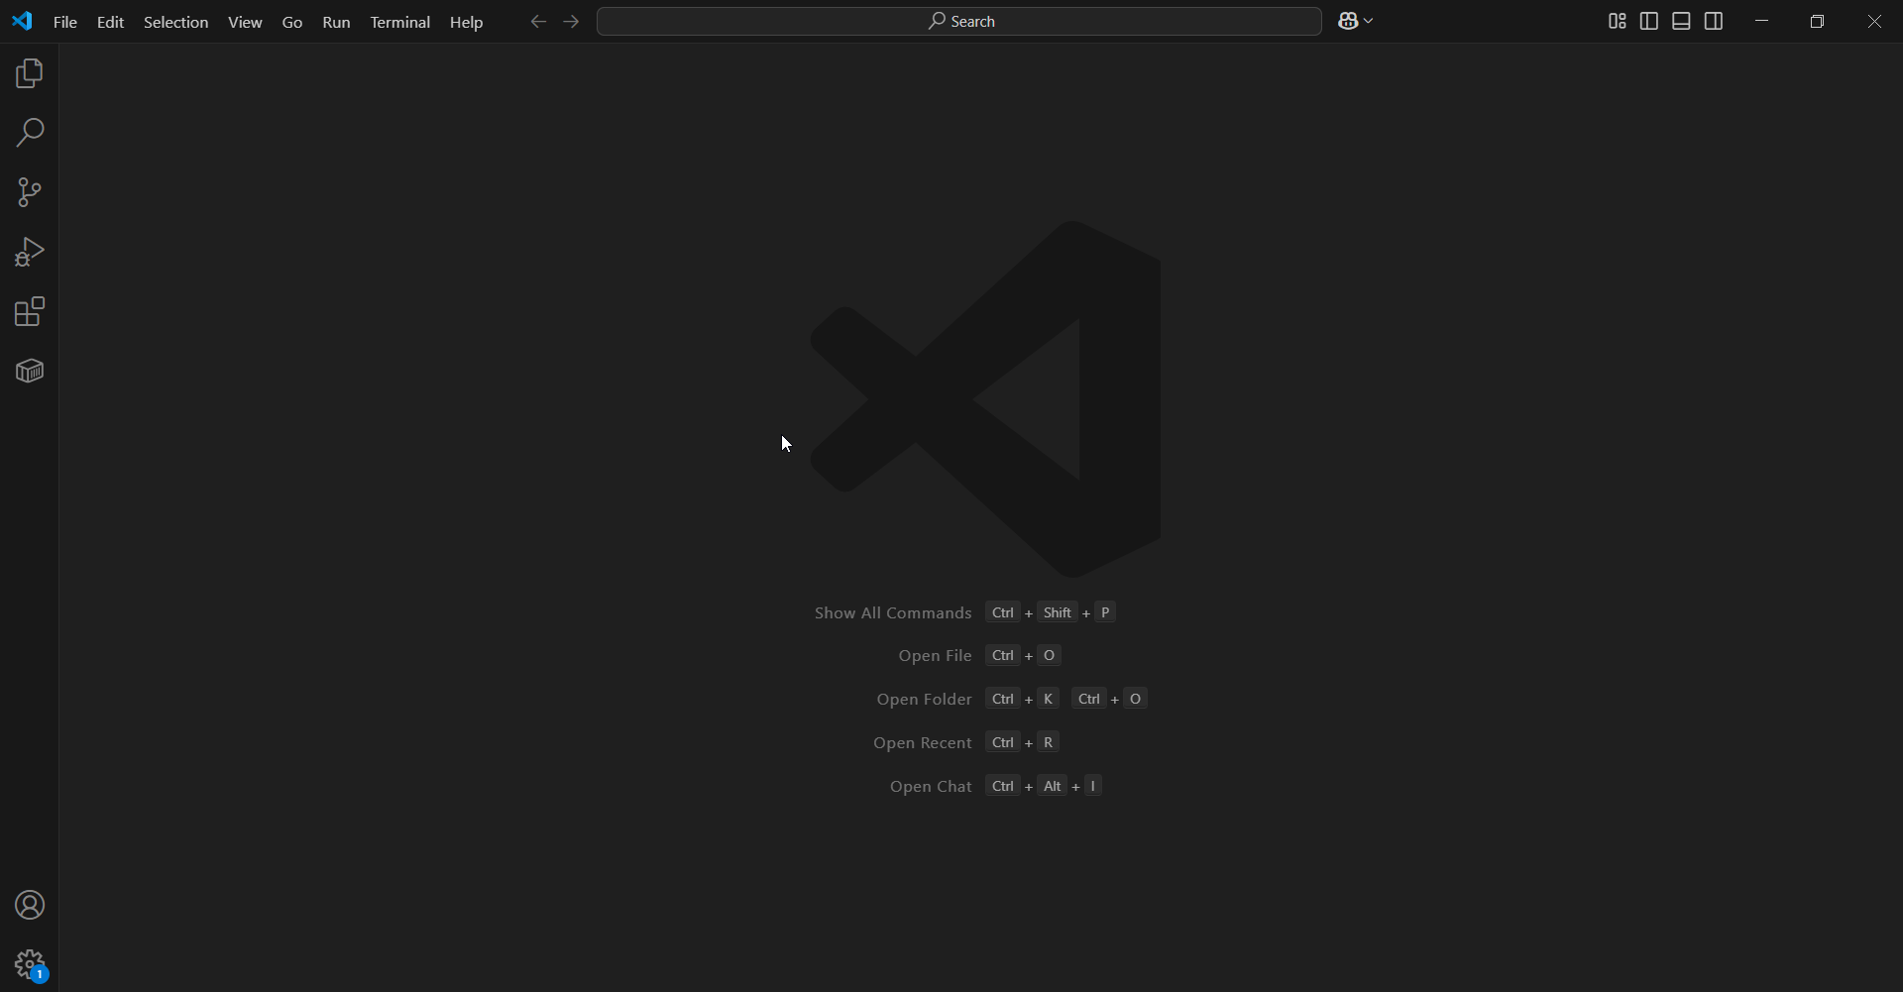Expand the Copilot dropdown chevron
Screen dimensions: 1903x992
tap(1369, 22)
